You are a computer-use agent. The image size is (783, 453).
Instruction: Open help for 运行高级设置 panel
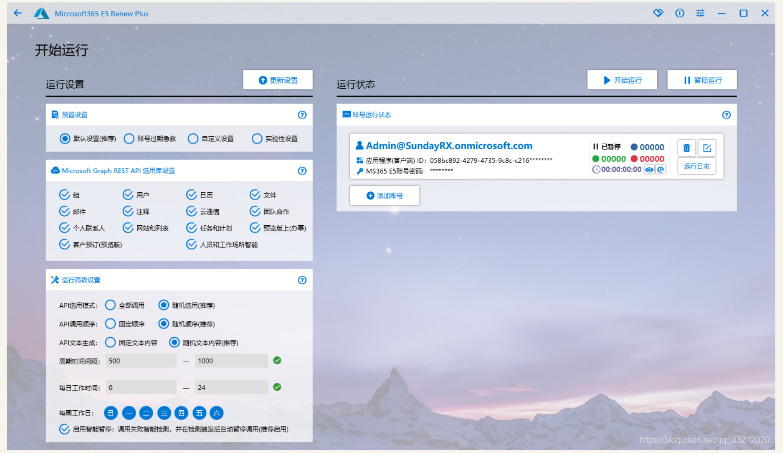[302, 280]
